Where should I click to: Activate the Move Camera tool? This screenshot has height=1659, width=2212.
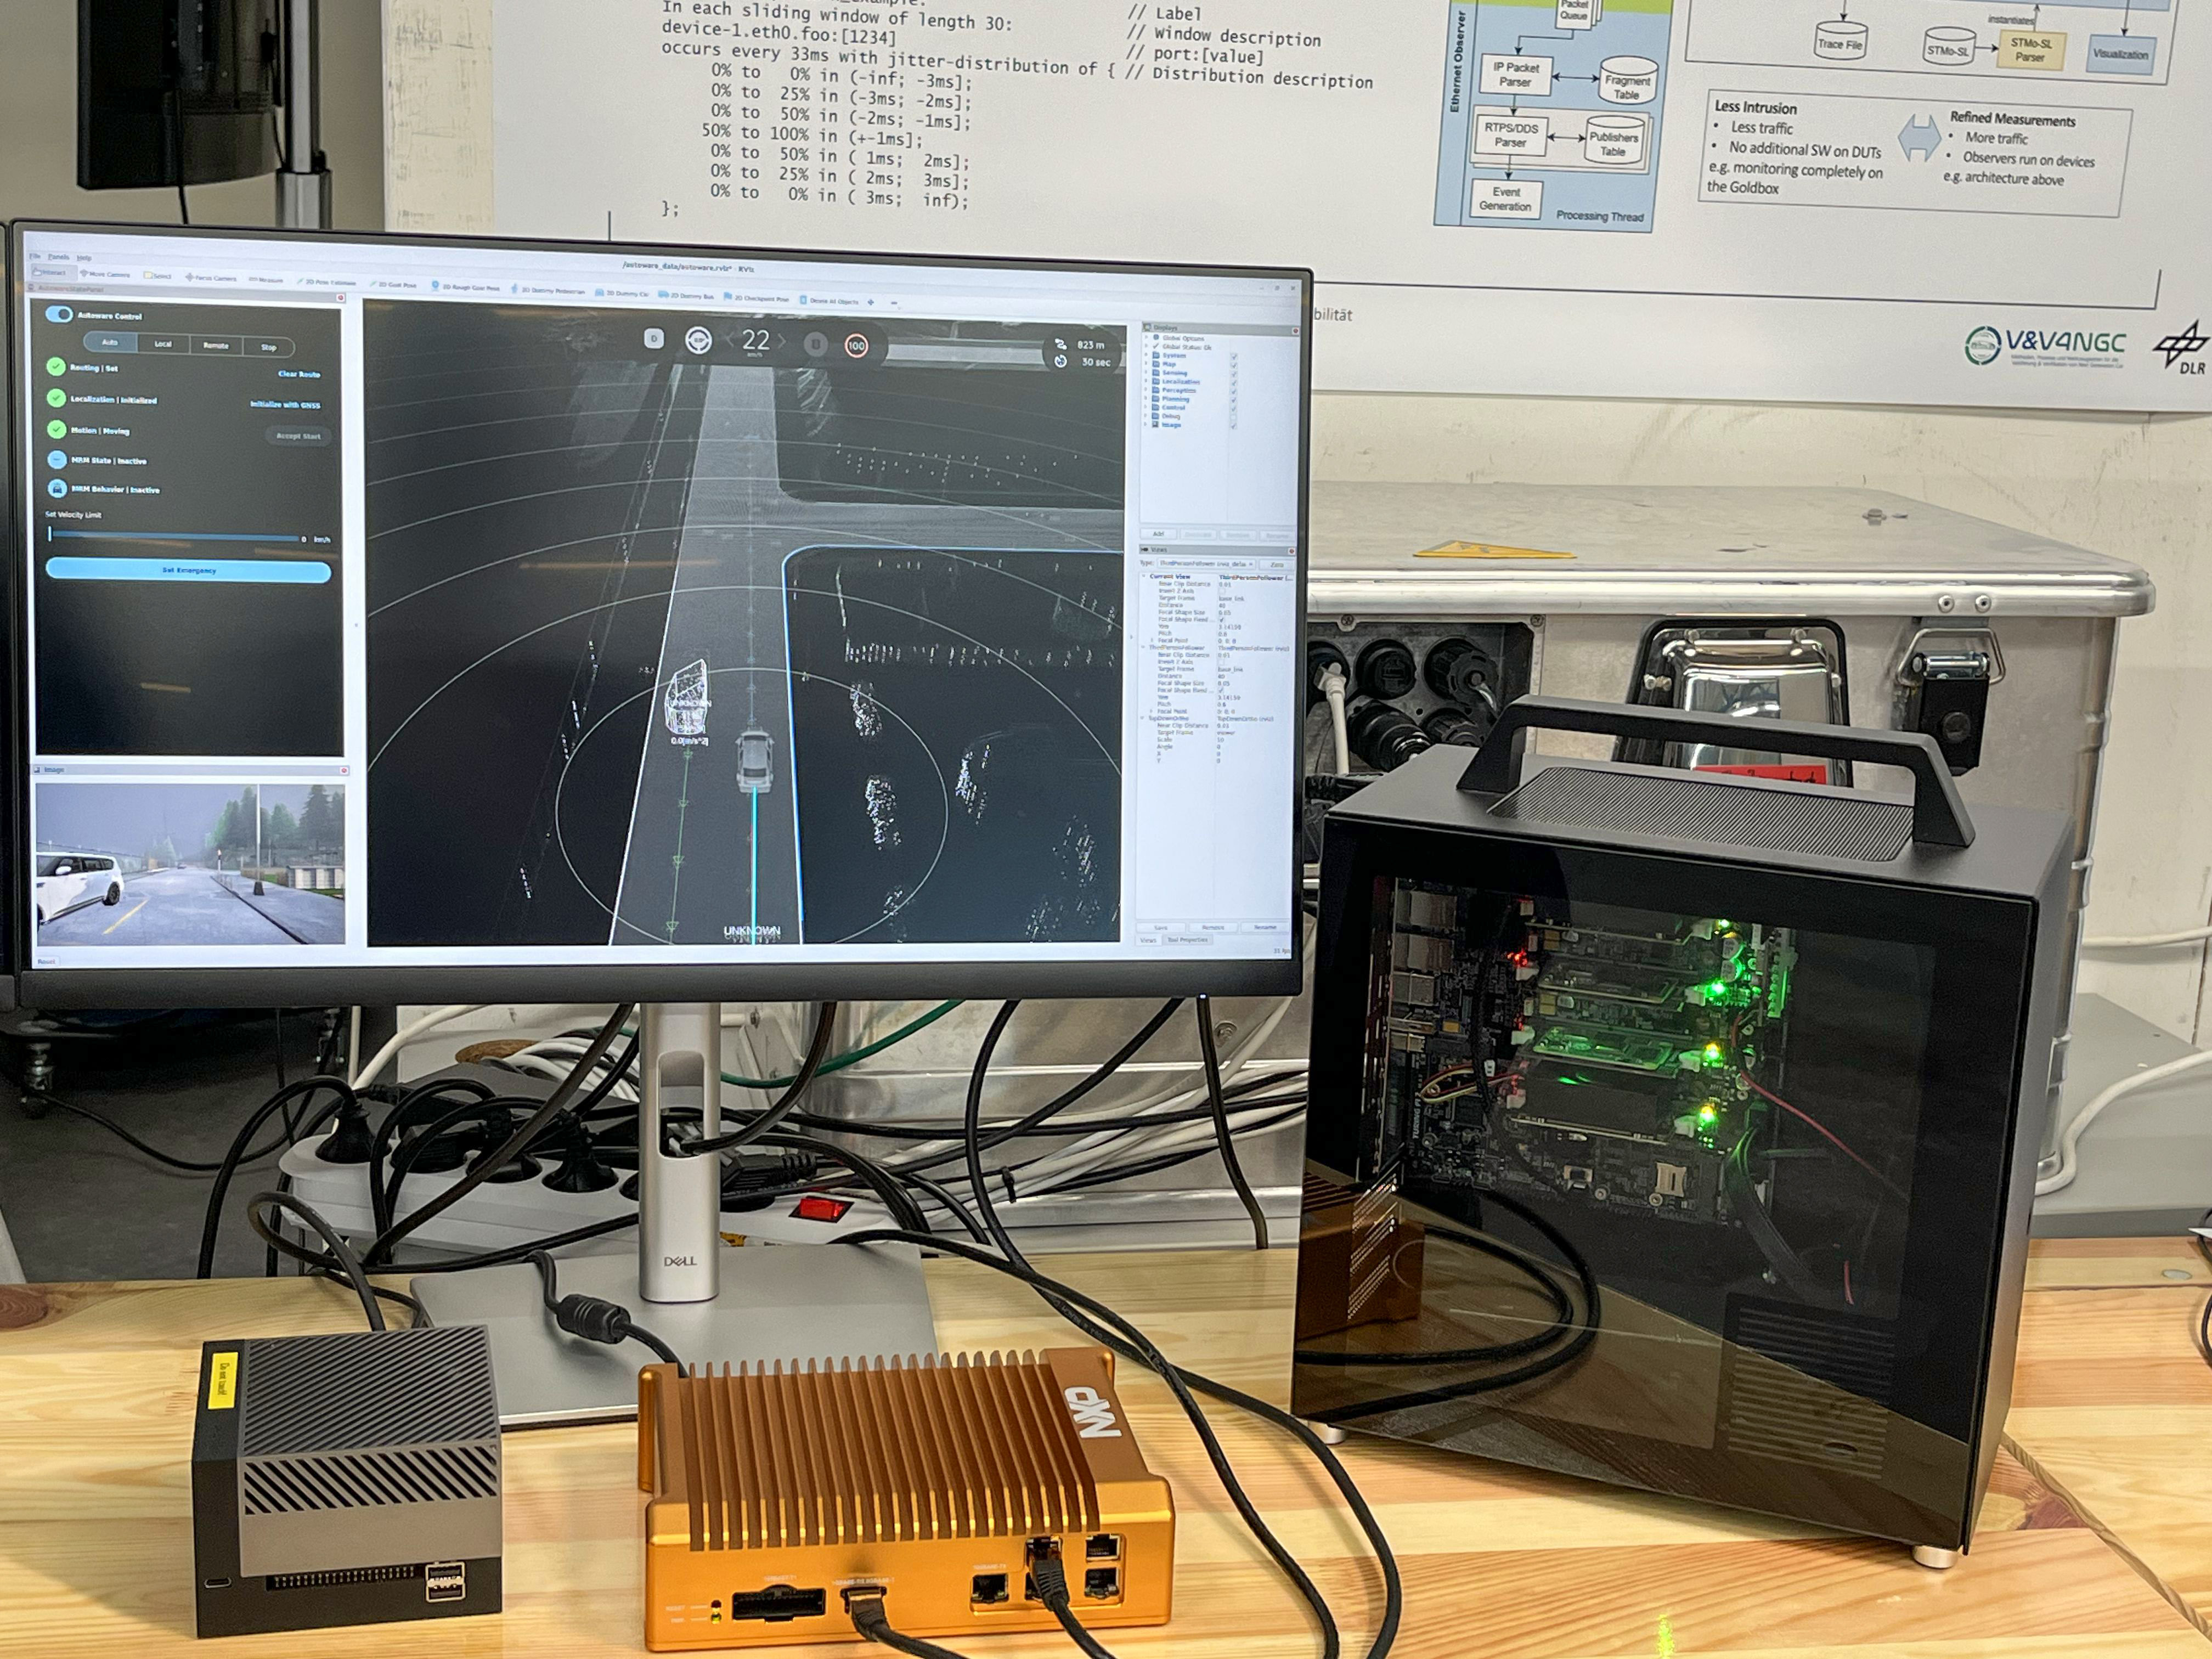pyautogui.click(x=106, y=274)
